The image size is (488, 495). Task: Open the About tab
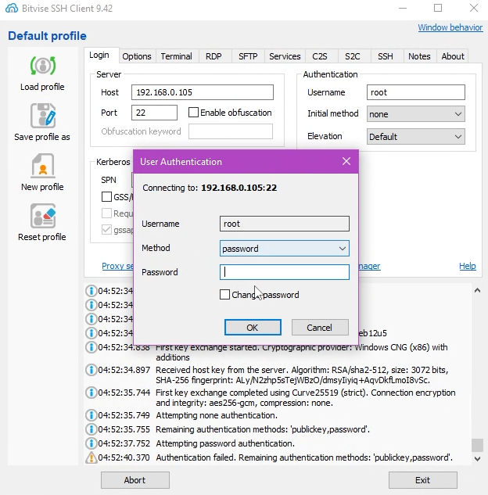(453, 56)
